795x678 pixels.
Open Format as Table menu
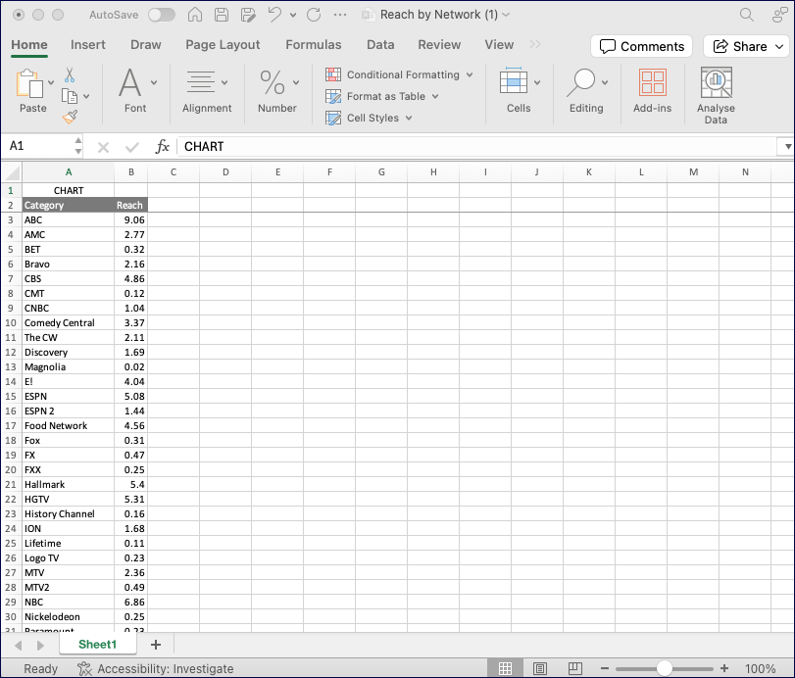click(382, 96)
